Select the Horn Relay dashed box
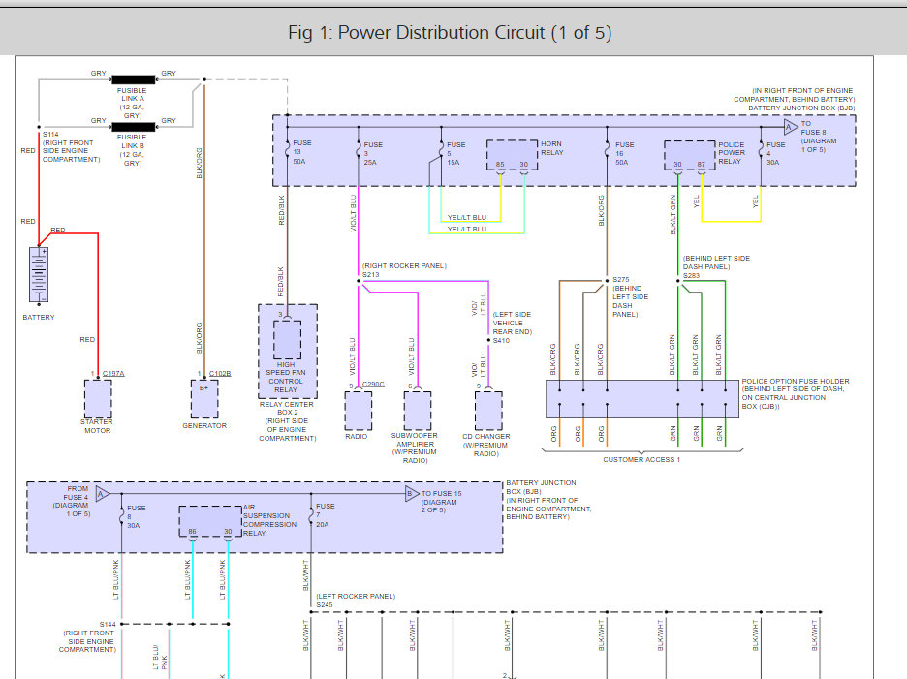Image resolution: width=907 pixels, height=679 pixels. coord(512,155)
